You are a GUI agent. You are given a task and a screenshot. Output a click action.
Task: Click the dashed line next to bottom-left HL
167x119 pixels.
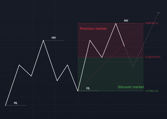(x=16, y=105)
